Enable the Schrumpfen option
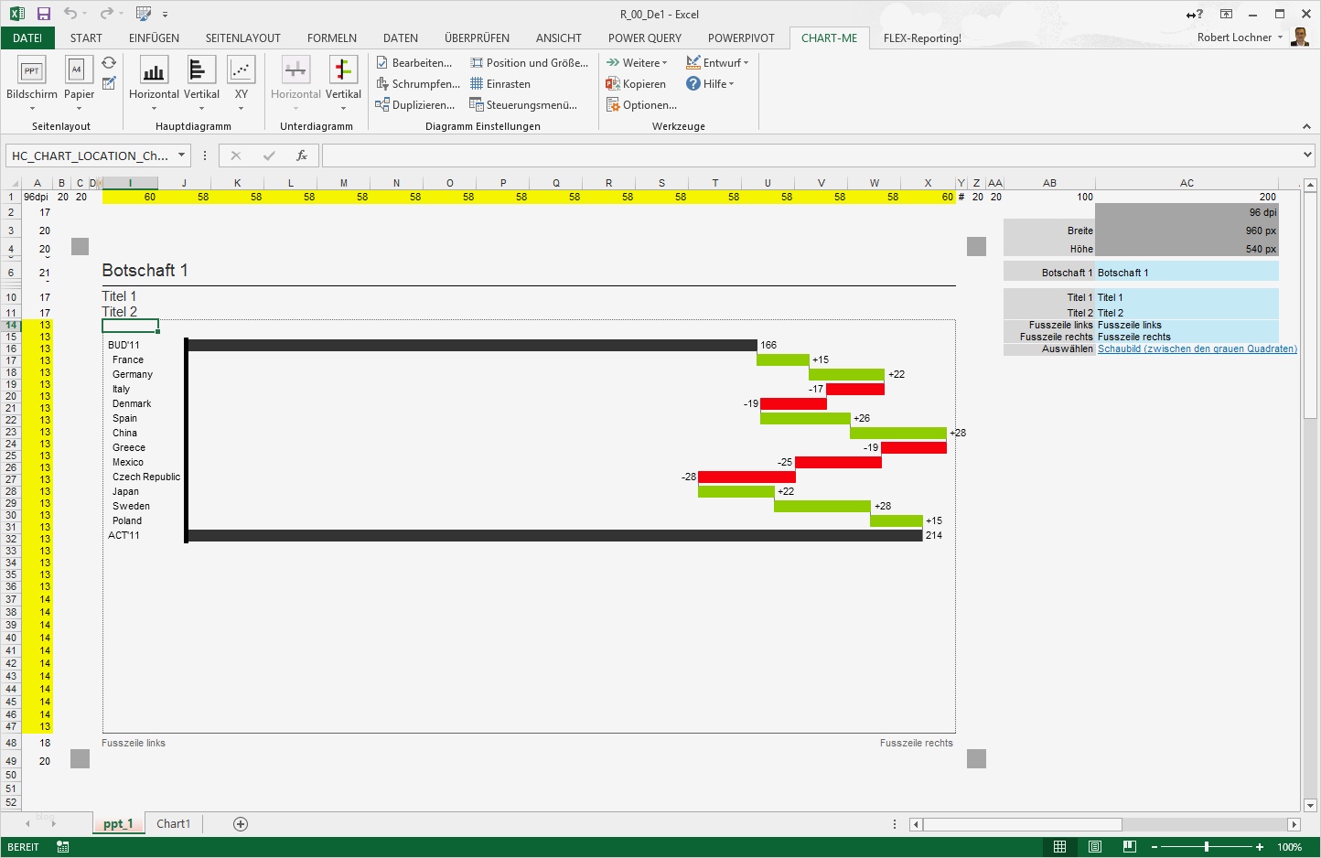Viewport: 1321px width, 858px height. click(x=418, y=83)
